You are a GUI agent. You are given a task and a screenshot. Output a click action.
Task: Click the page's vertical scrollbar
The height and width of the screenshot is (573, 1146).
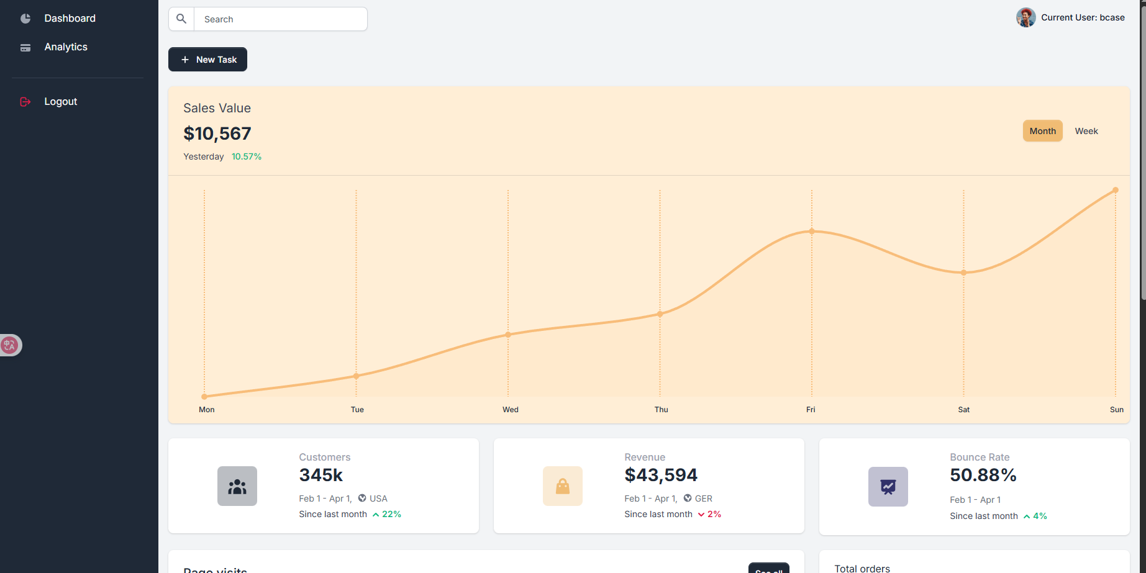[x=1143, y=149]
